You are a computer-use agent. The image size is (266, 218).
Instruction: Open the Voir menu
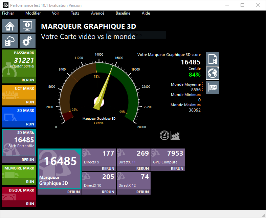click(x=56, y=13)
